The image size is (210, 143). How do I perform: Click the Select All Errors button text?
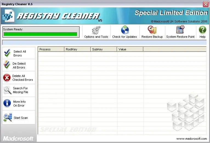20,53
